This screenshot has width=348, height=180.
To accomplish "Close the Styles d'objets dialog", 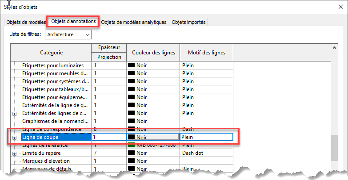I will click(x=340, y=7).
